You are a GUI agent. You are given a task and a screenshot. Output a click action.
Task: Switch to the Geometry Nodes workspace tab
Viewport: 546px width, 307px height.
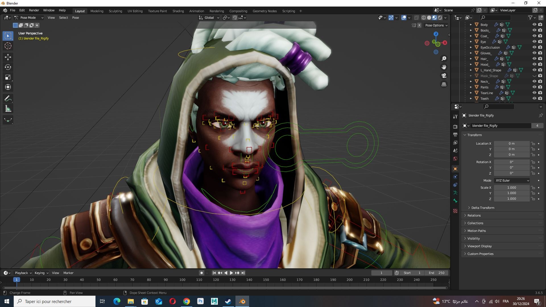pos(264,11)
